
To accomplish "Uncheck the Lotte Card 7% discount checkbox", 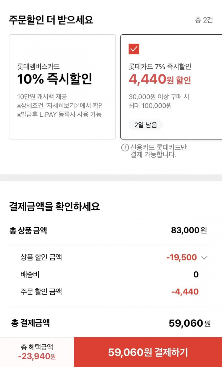I will (x=134, y=49).
